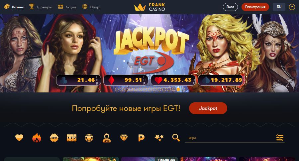
Task: Click the magnifying glass search icon
Action: (176, 137)
